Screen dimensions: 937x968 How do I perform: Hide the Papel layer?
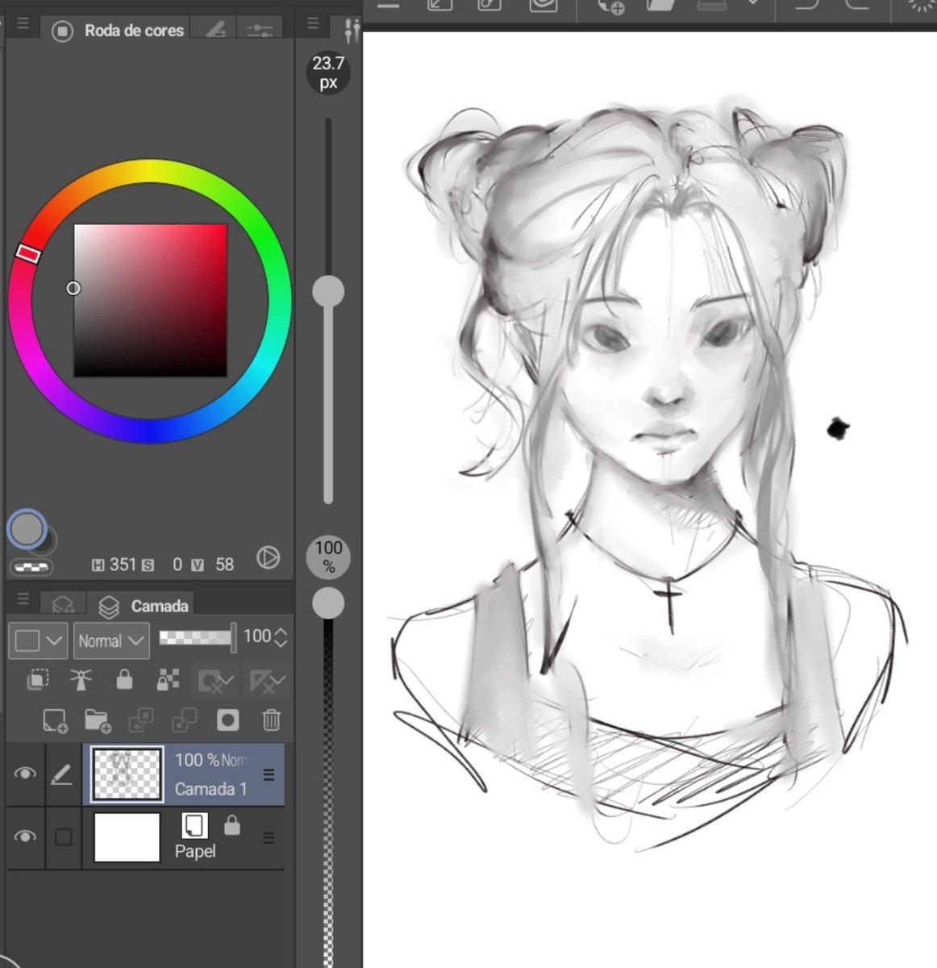coord(25,837)
